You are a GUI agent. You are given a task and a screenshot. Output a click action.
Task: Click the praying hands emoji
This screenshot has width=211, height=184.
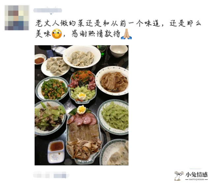126,34
